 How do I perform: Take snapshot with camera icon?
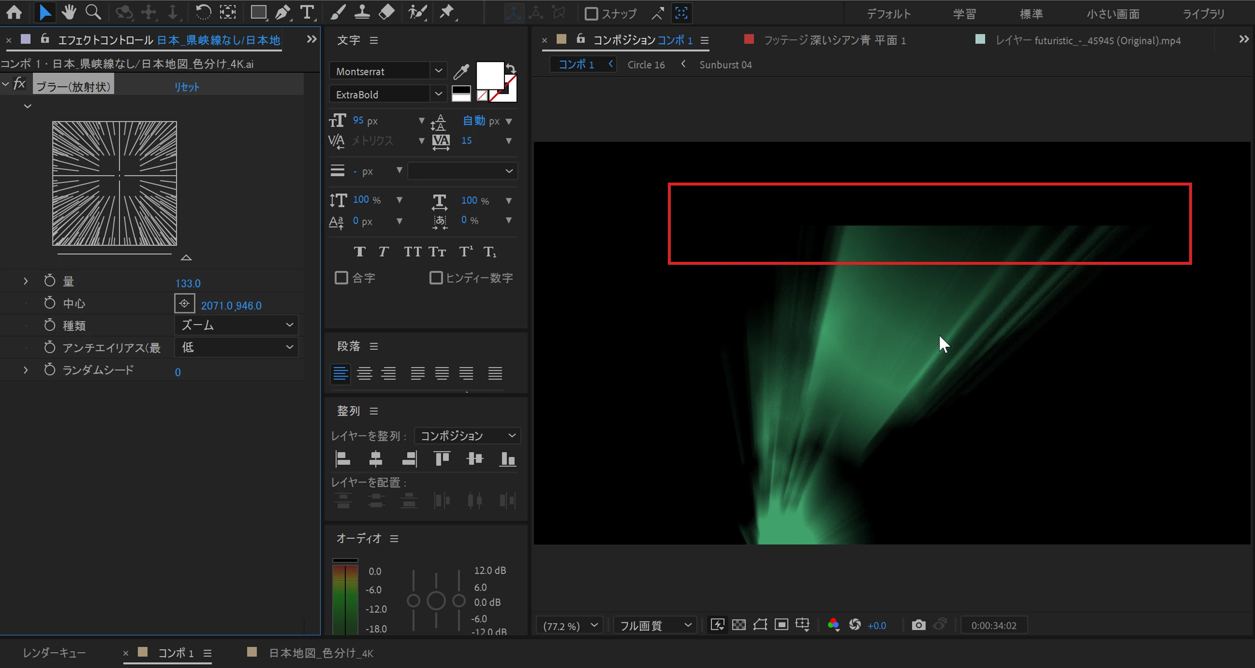coord(918,625)
